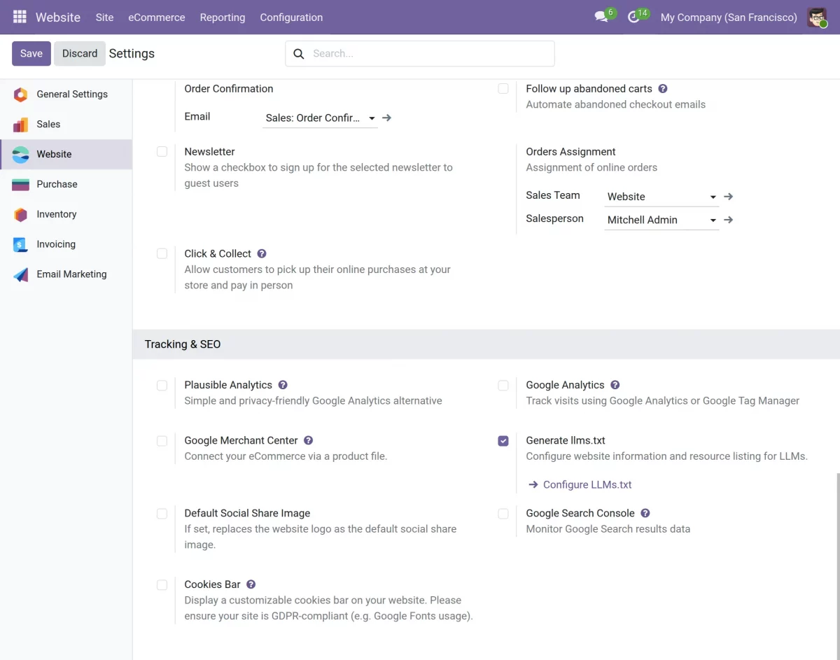Open the eCommerce menu
This screenshot has width=840, height=660.
point(157,17)
